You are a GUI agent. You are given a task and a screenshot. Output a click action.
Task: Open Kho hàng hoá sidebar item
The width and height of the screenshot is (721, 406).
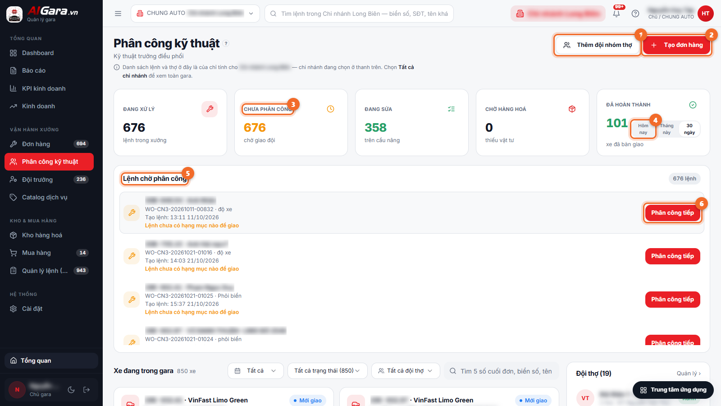coord(49,235)
